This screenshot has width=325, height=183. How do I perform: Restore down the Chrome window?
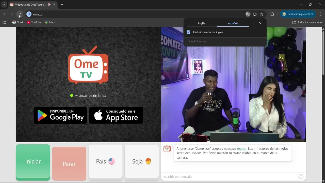pyautogui.click(x=310, y=5)
